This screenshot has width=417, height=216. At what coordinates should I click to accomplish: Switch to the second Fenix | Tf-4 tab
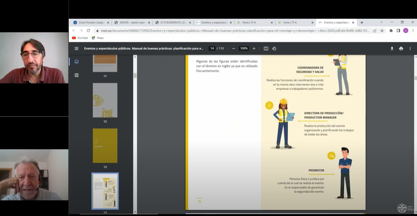coord(296,23)
